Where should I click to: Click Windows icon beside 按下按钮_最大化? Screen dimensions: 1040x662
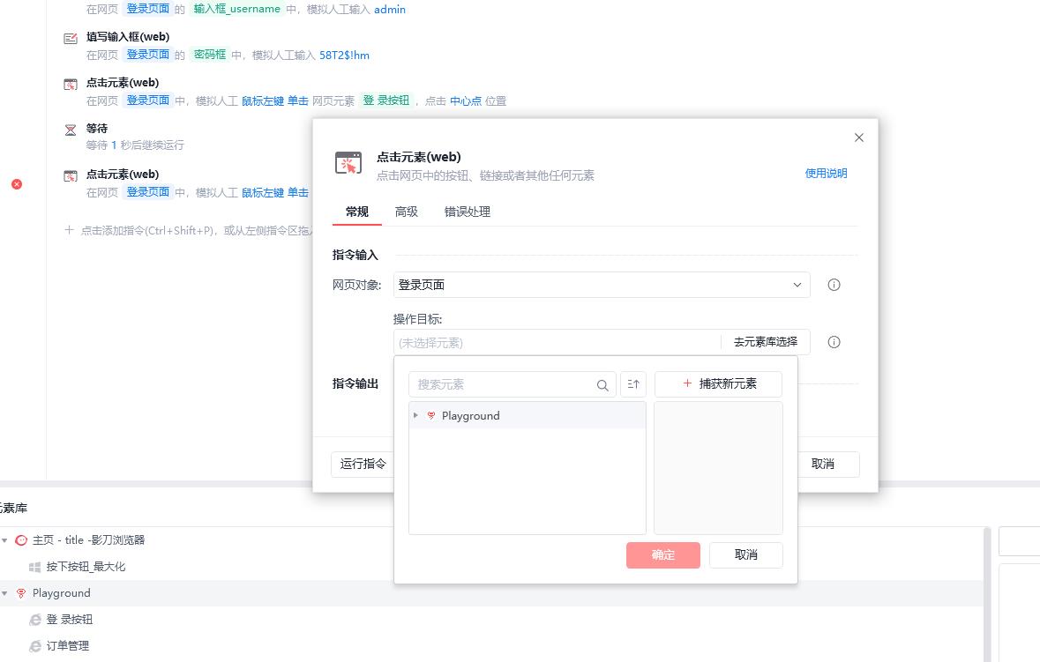click(35, 567)
